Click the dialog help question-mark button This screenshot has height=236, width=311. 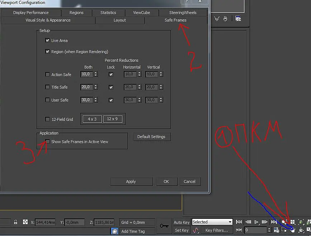(187, 1)
